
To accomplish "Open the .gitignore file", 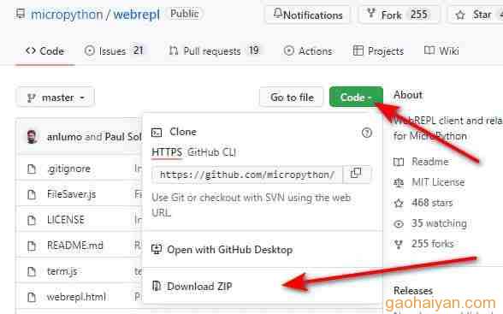I will pyautogui.click(x=68, y=169).
